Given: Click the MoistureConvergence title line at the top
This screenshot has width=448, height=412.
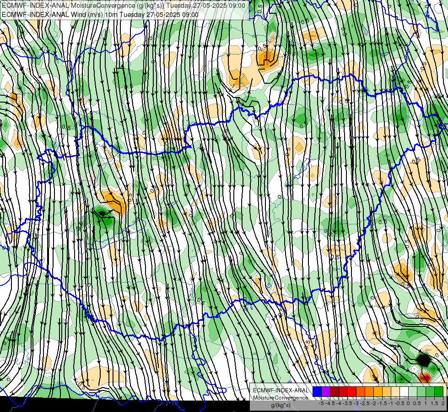Looking at the screenshot, I should coord(124,5).
